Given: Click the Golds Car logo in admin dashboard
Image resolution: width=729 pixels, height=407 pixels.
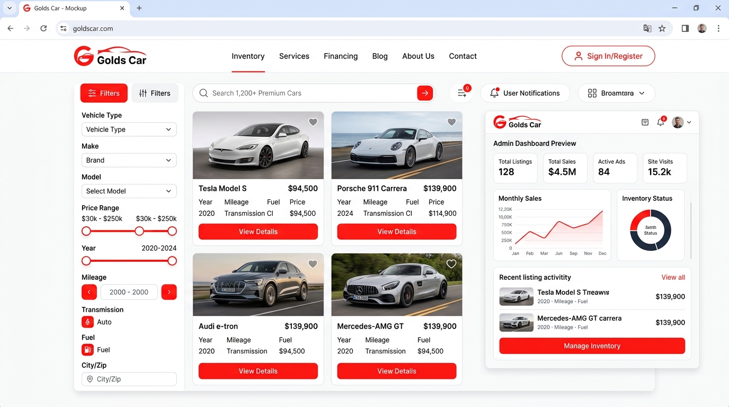Looking at the screenshot, I should [x=517, y=122].
